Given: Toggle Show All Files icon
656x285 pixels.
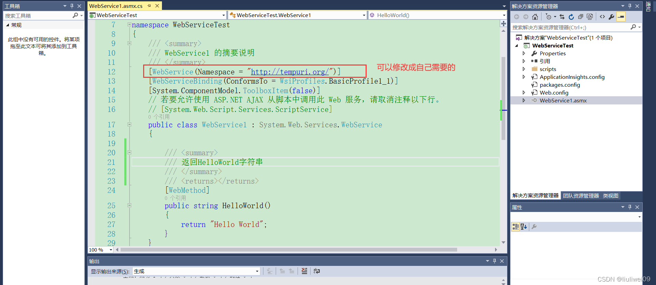Looking at the screenshot, I should (x=590, y=17).
